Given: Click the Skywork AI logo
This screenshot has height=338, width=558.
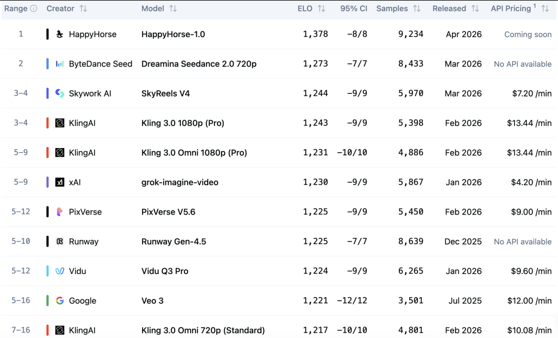Looking at the screenshot, I should tap(60, 93).
